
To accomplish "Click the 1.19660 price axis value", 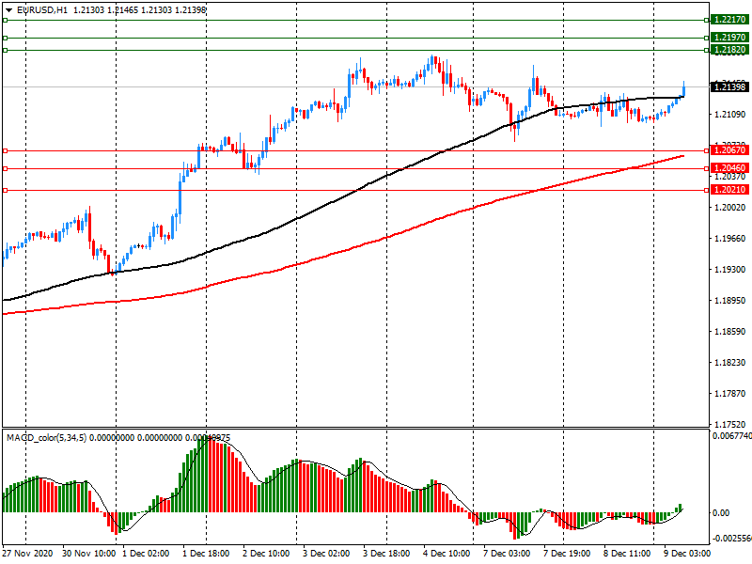I will (730, 239).
